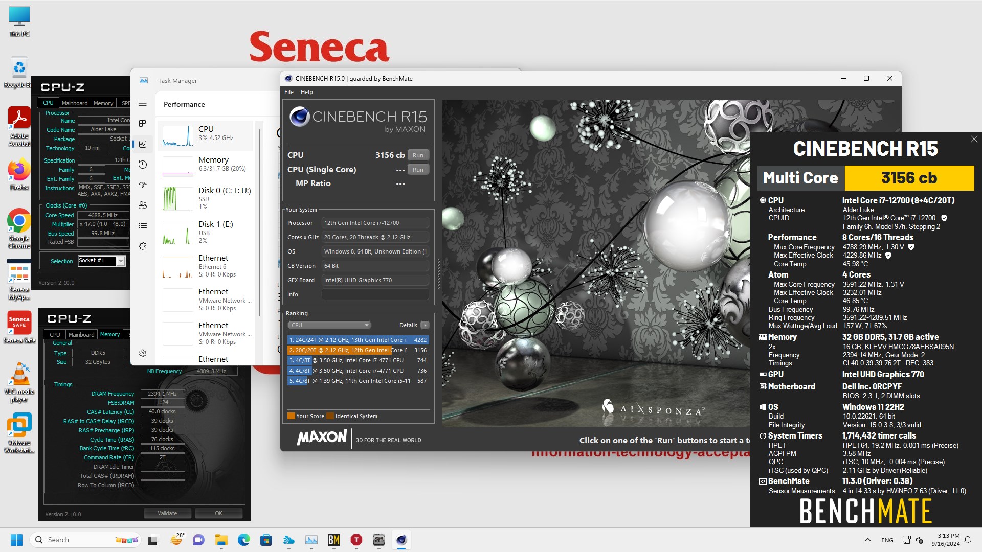Click Validate button in CPU-Z
The width and height of the screenshot is (982, 552).
[x=167, y=513]
